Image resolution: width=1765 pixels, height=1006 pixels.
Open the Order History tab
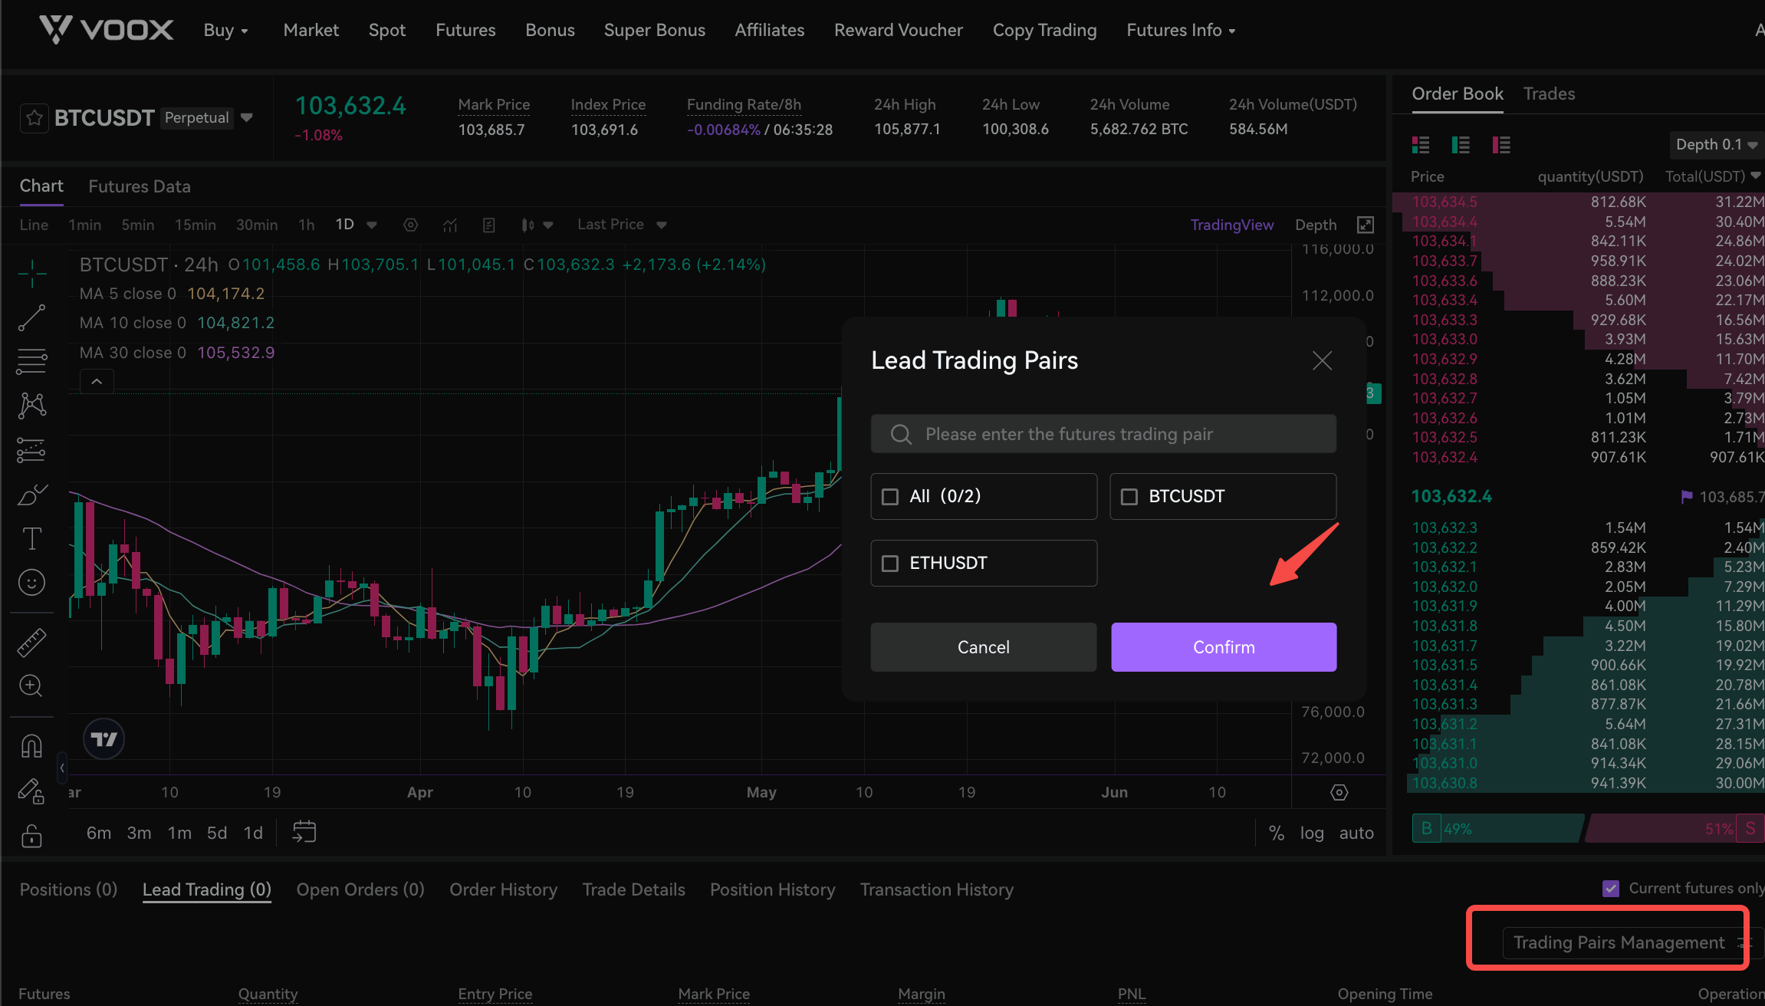[x=503, y=889]
